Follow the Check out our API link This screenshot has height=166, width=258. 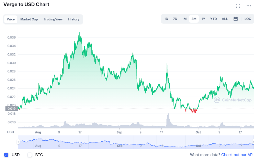pyautogui.click(x=238, y=155)
